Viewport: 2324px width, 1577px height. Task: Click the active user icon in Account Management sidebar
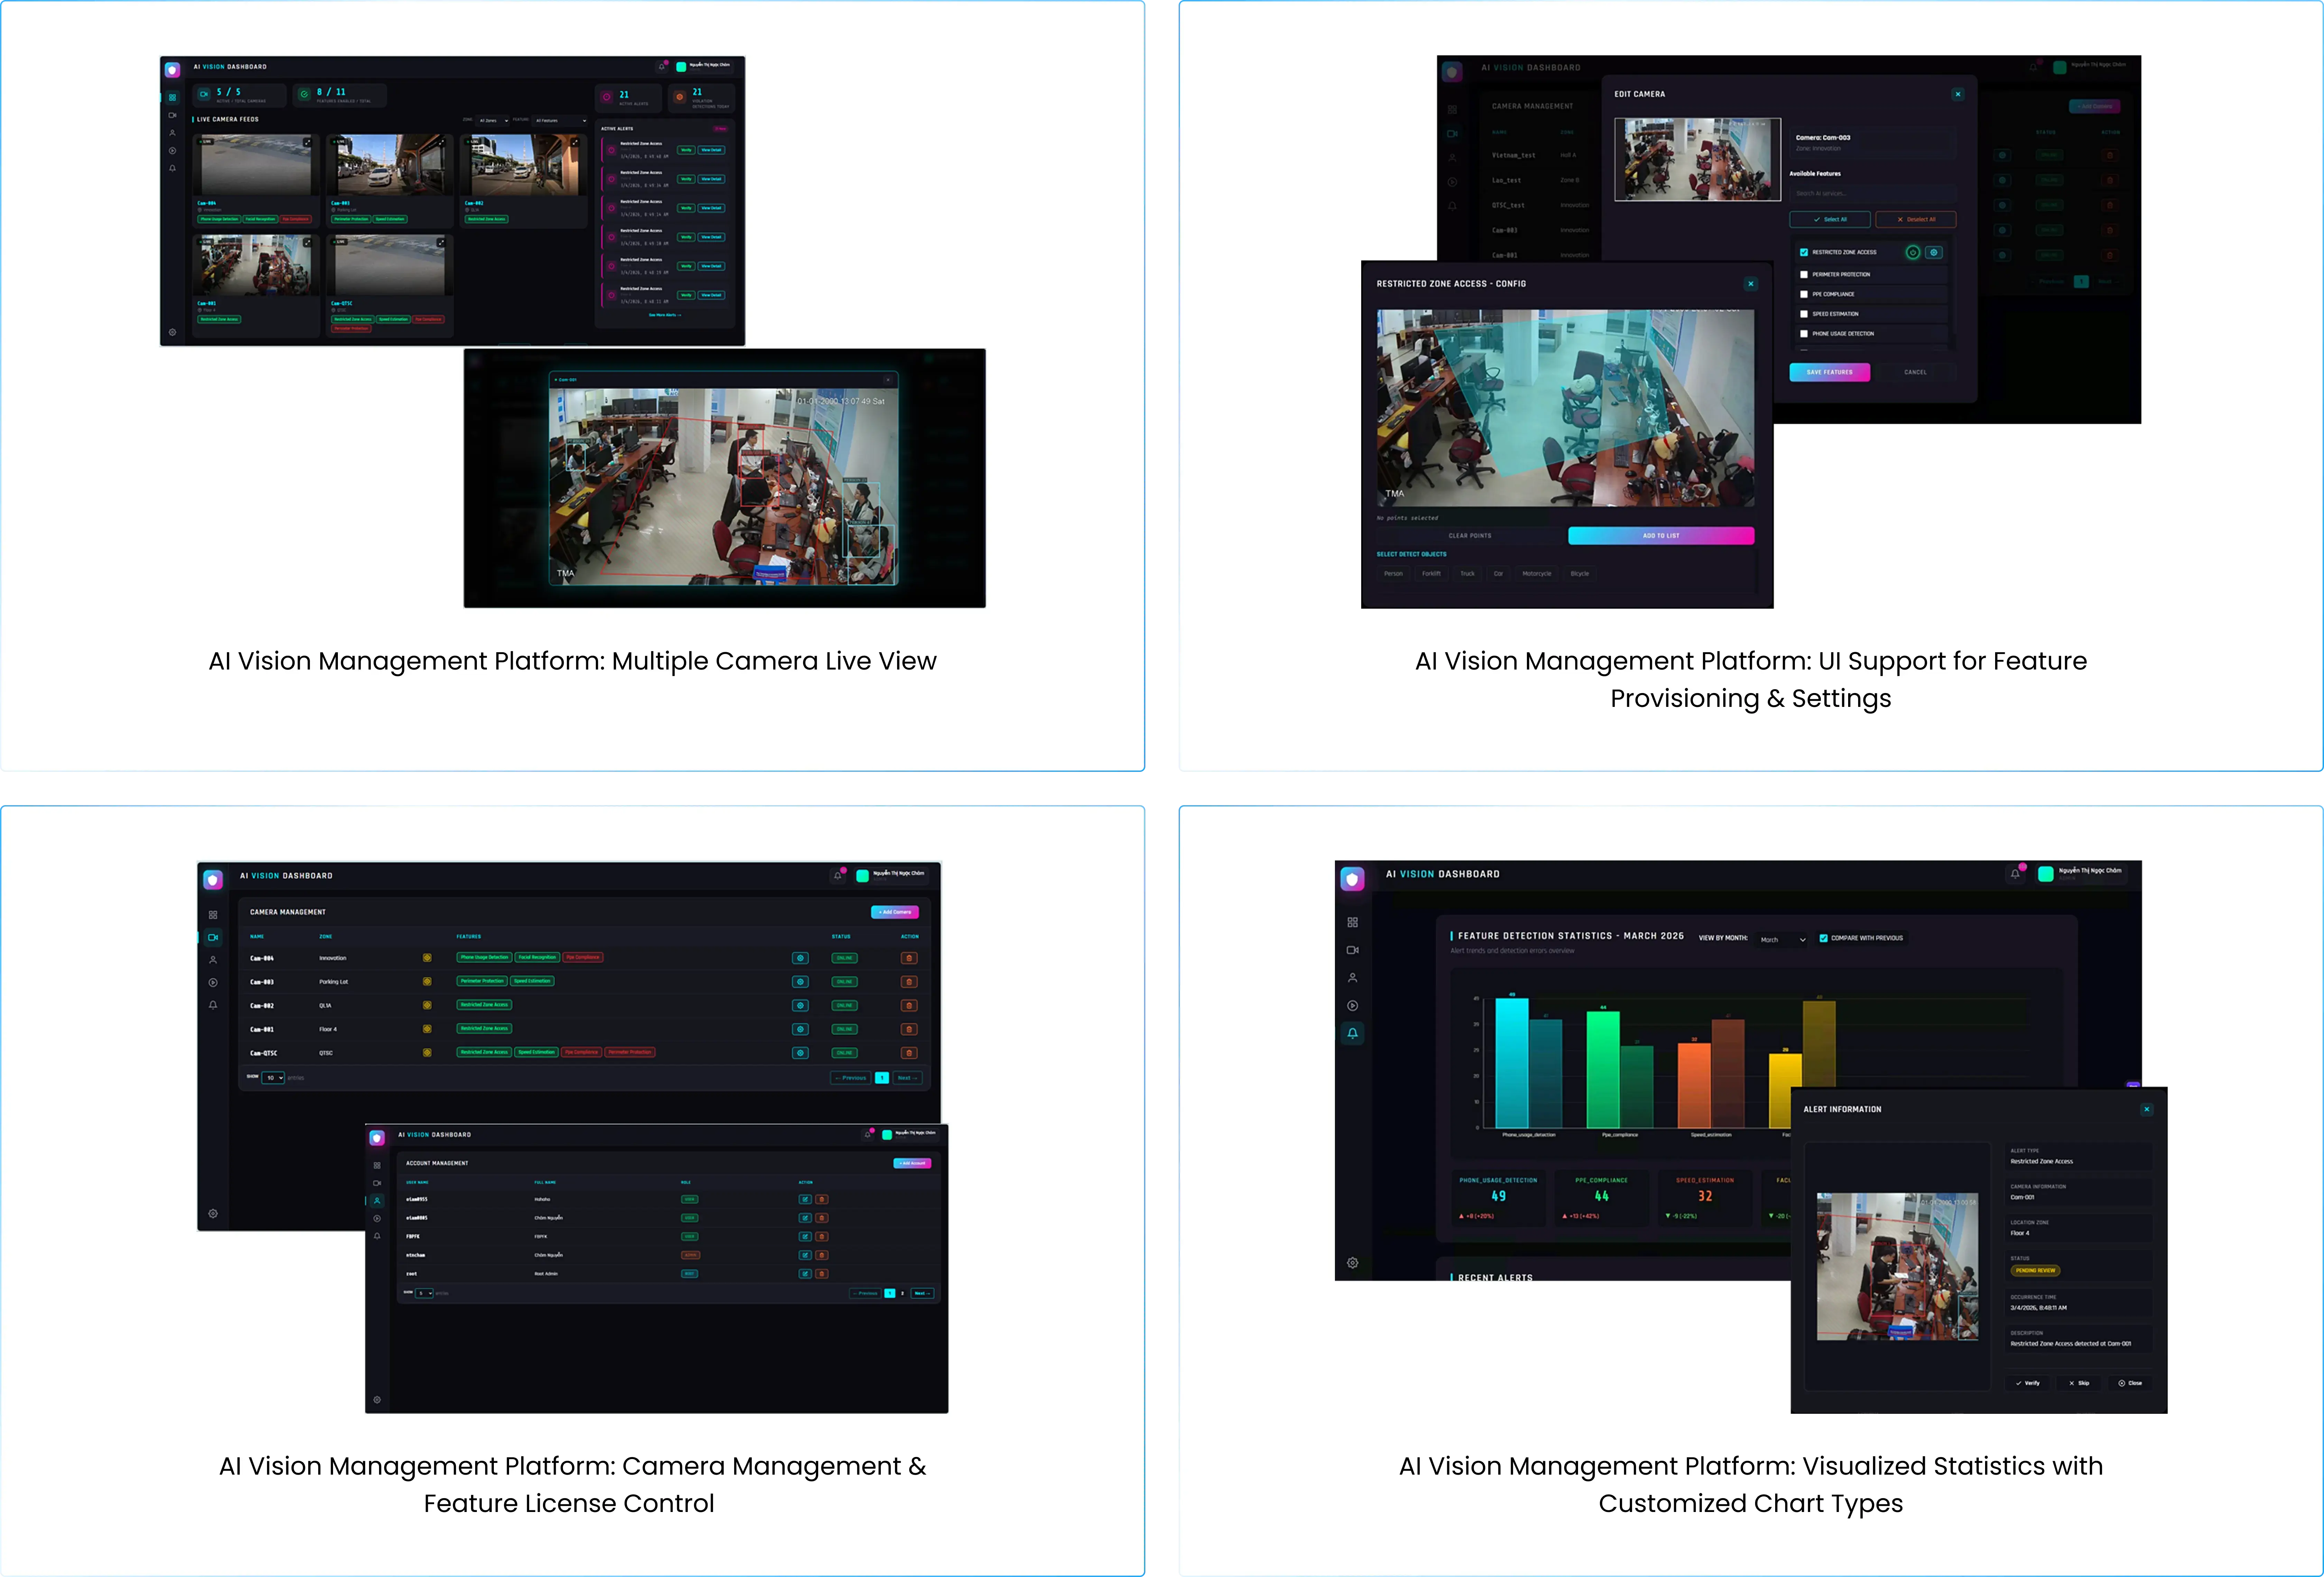tap(377, 1201)
